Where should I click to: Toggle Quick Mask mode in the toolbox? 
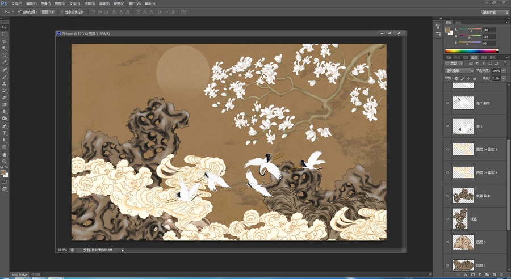click(x=4, y=181)
